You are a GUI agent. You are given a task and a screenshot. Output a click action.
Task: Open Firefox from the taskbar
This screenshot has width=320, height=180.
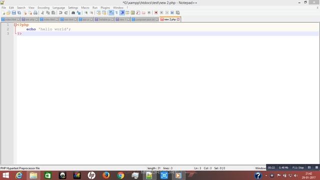coord(106,175)
